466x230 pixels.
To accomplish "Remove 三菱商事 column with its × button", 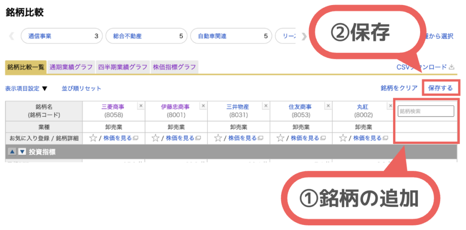I will coord(141,105).
